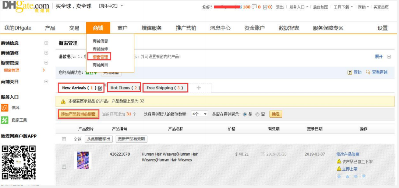Click warning icon beside 立即上架
399x188 pixels.
coord(339,168)
